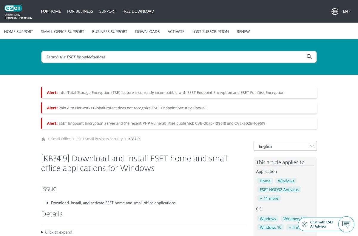Click the Small Office breadcrumb

tap(61, 139)
